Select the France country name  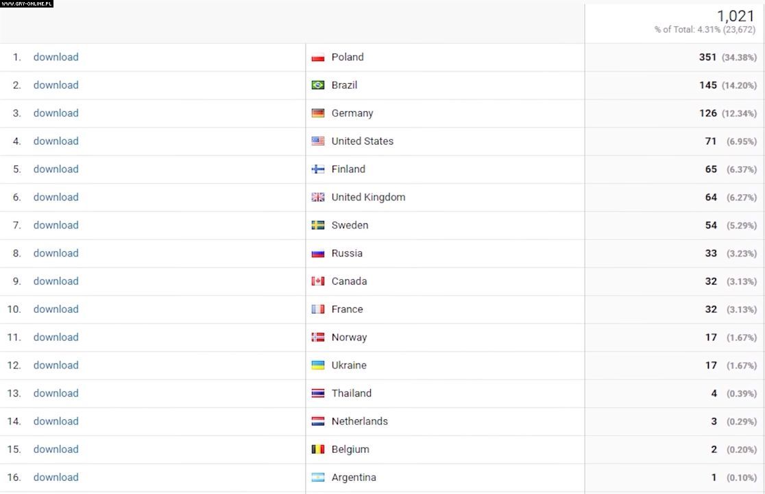click(347, 309)
